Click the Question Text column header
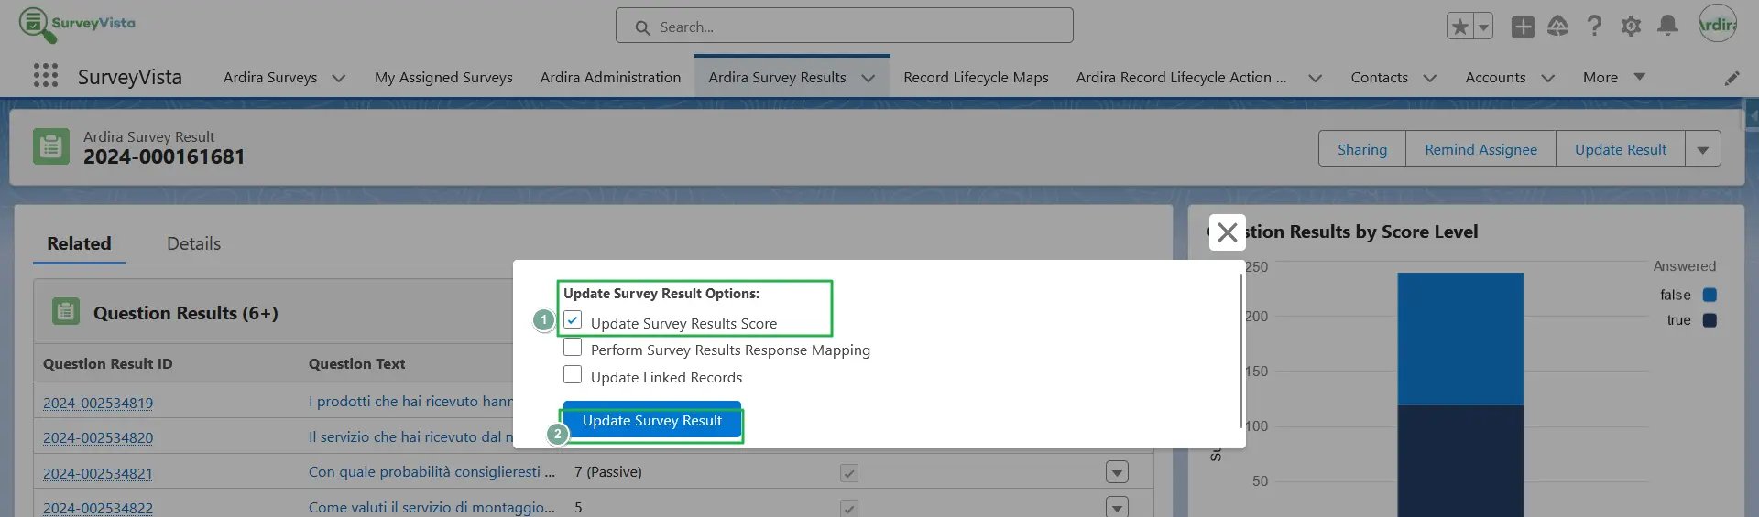1759x517 pixels. [356, 363]
